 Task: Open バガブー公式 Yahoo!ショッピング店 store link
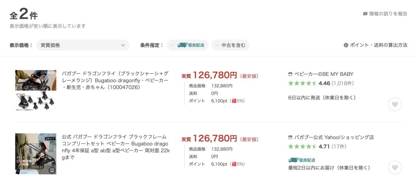coord(334,138)
